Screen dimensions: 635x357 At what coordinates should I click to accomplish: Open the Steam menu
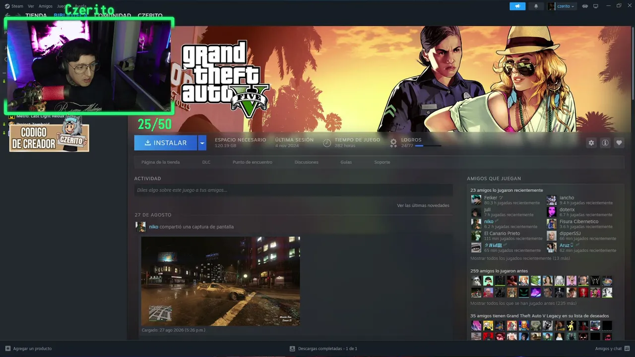[x=17, y=6]
